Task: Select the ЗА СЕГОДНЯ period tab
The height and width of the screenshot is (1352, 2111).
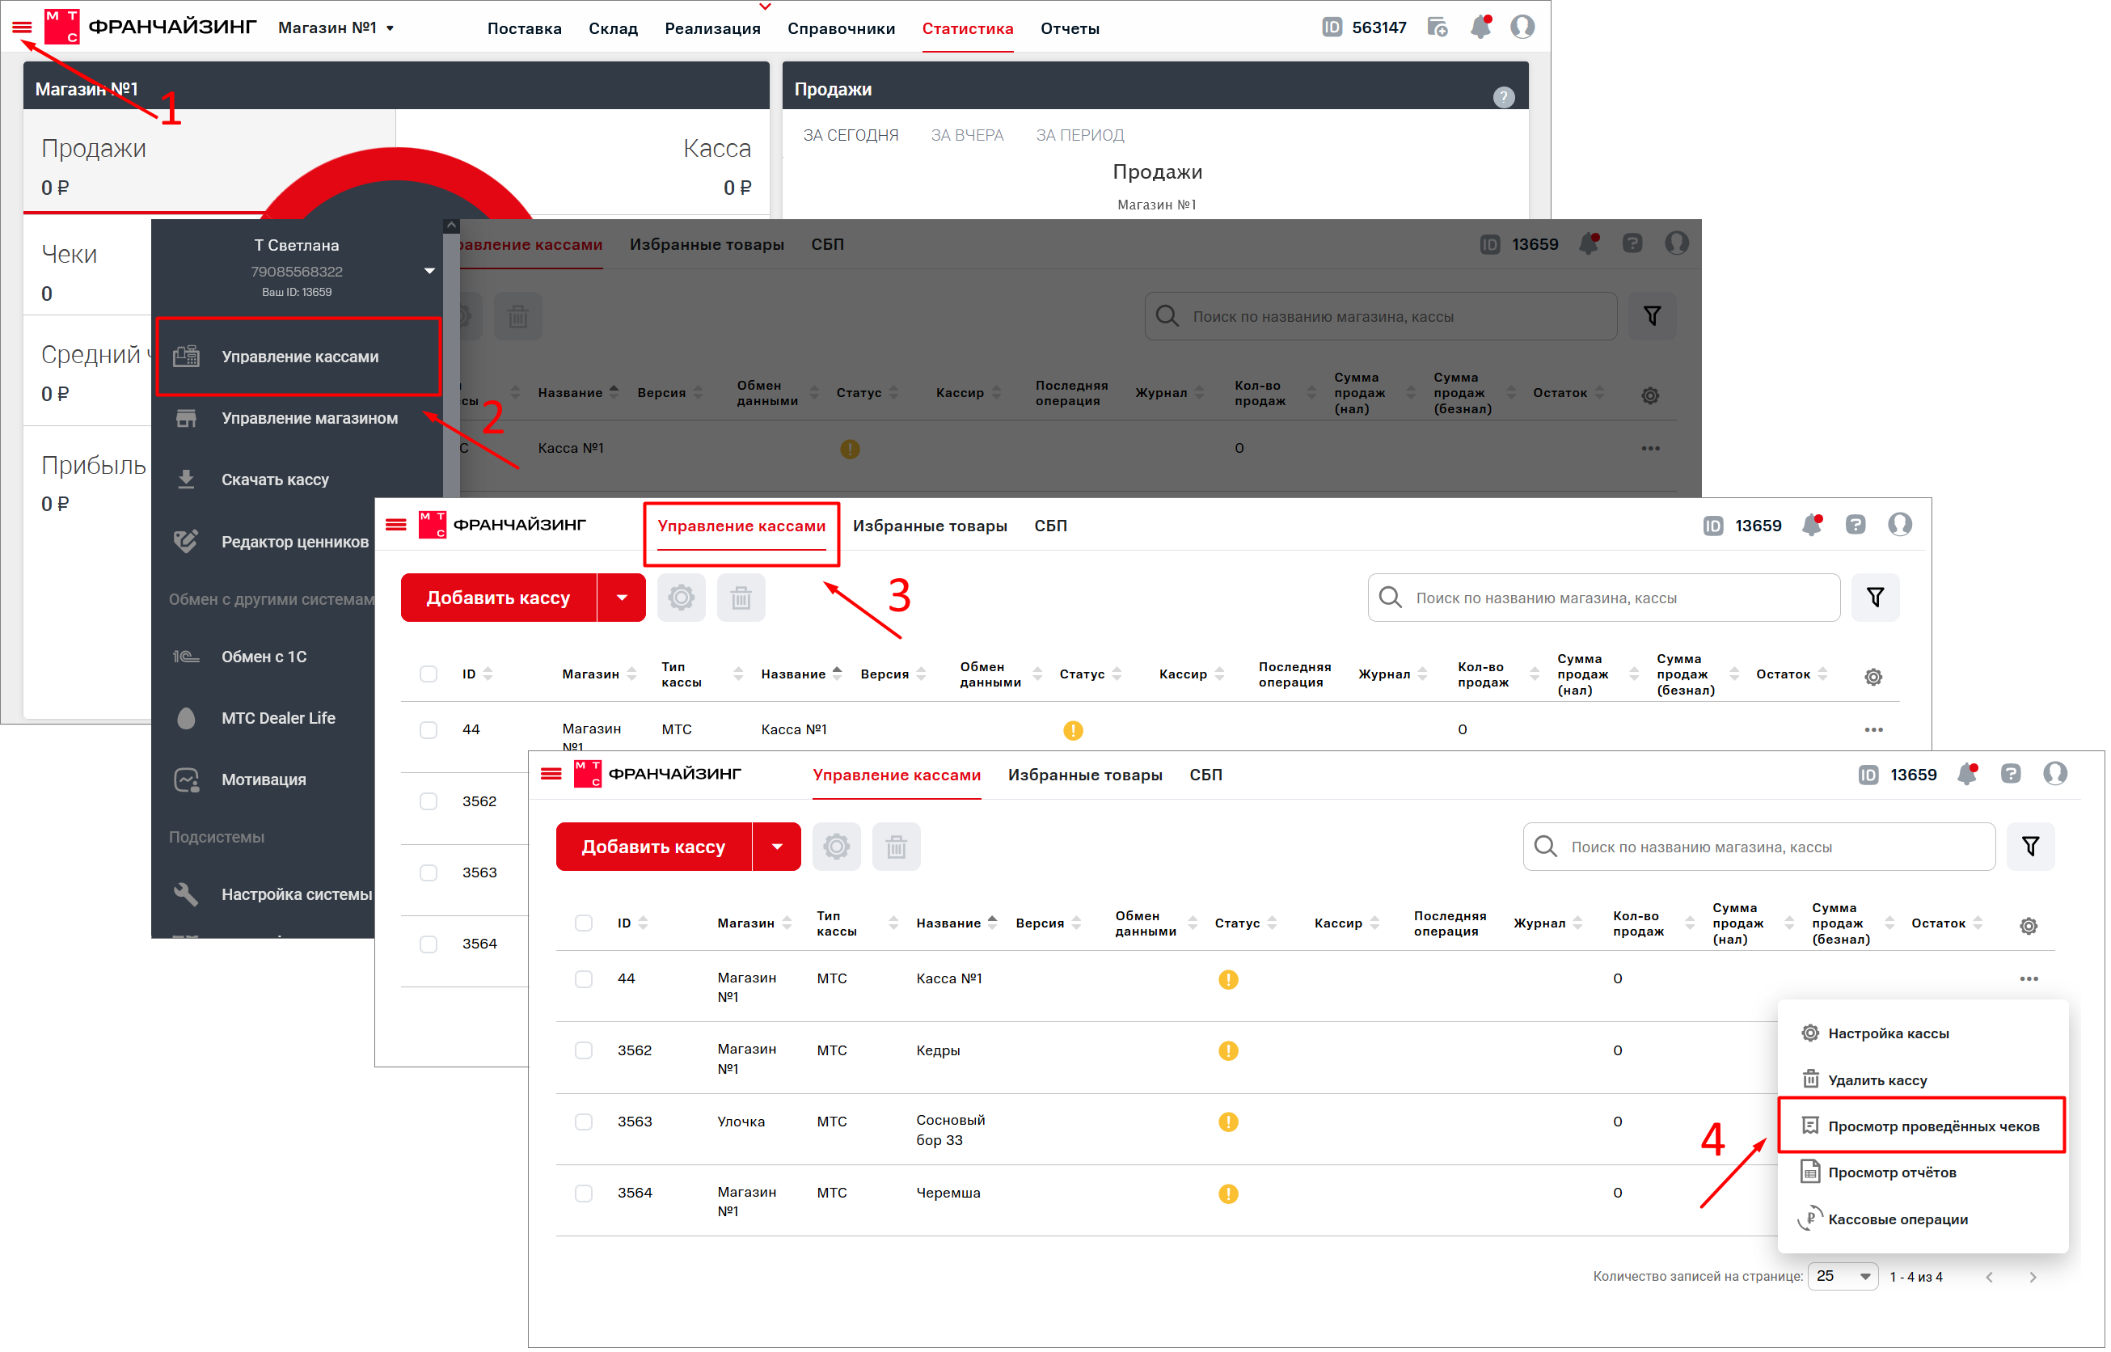Action: coord(851,135)
